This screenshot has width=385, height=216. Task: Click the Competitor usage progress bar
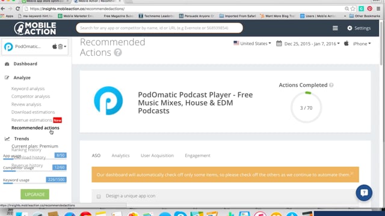35,171
